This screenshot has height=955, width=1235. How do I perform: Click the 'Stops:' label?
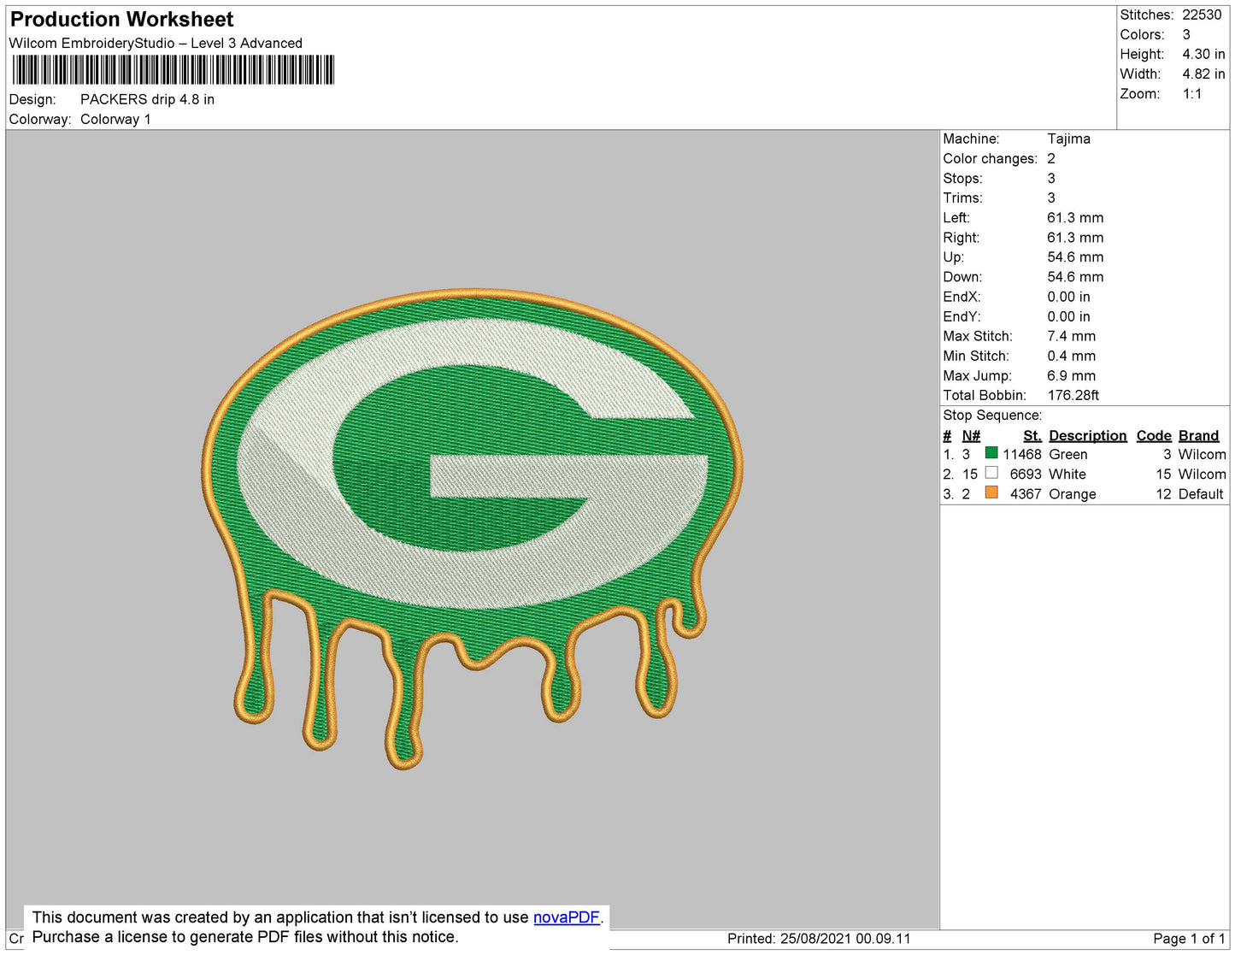coord(962,179)
